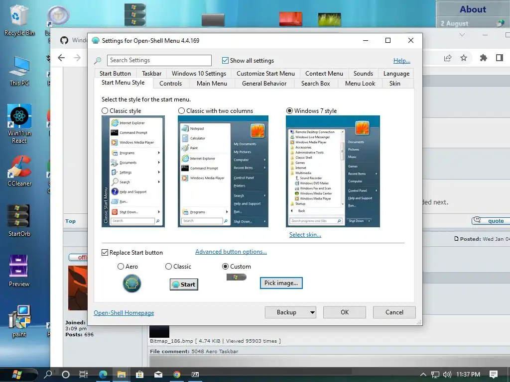Click Pick image button
Screen dimensions: 510x382
(x=281, y=283)
